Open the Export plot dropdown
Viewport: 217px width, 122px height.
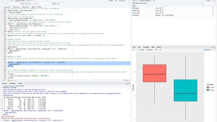pos(151,50)
